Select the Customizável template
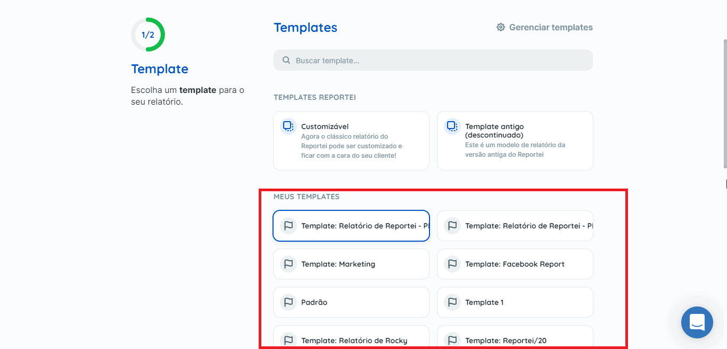727x349 pixels. coord(351,141)
